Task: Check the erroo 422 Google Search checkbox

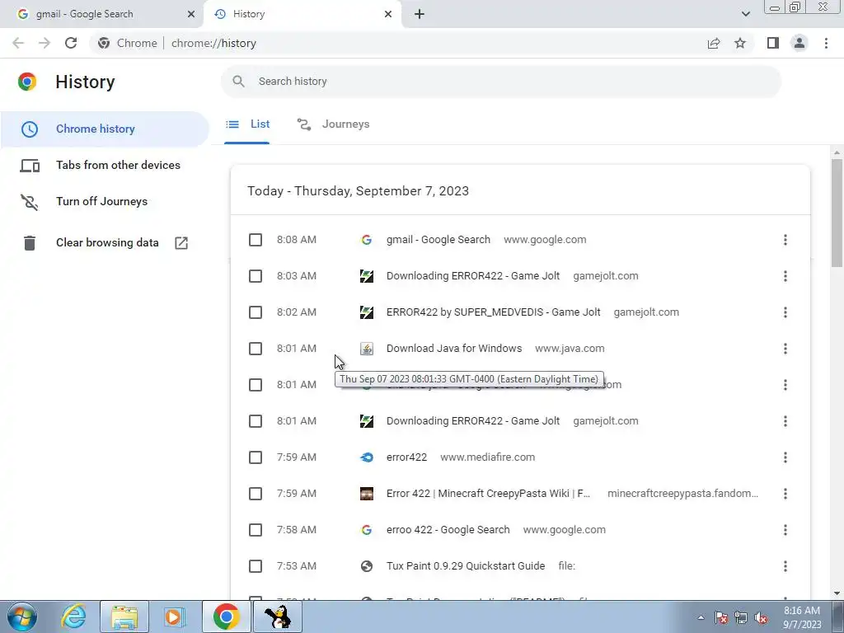Action: pos(256,530)
